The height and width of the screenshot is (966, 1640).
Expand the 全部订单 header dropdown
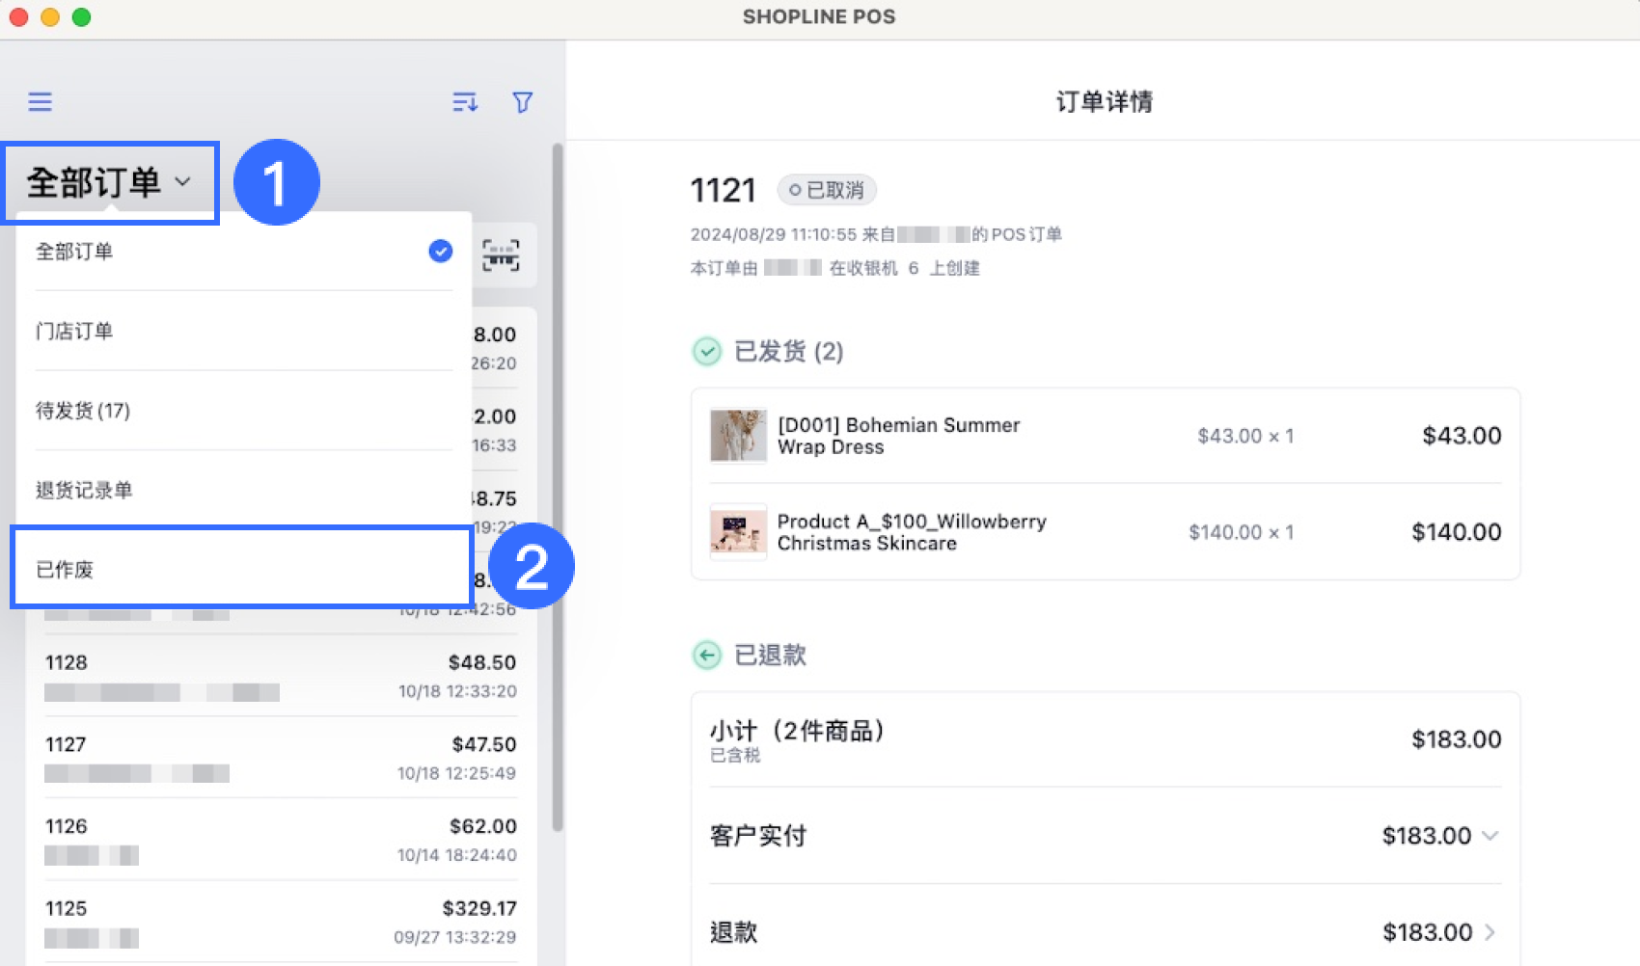tap(110, 182)
